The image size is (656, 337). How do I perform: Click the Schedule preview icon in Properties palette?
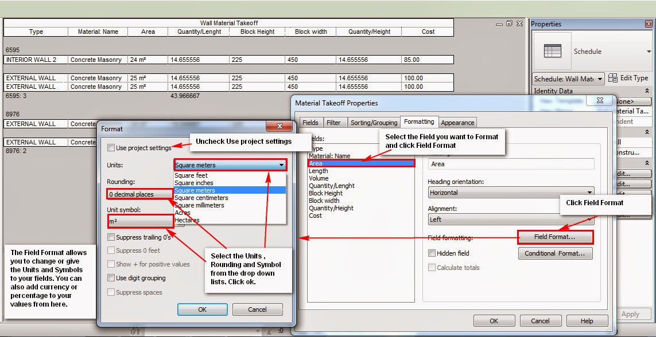552,51
